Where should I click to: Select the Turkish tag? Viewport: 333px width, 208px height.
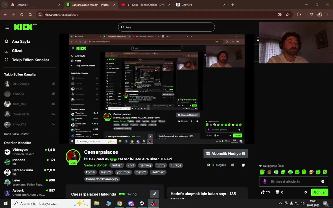[117, 165]
